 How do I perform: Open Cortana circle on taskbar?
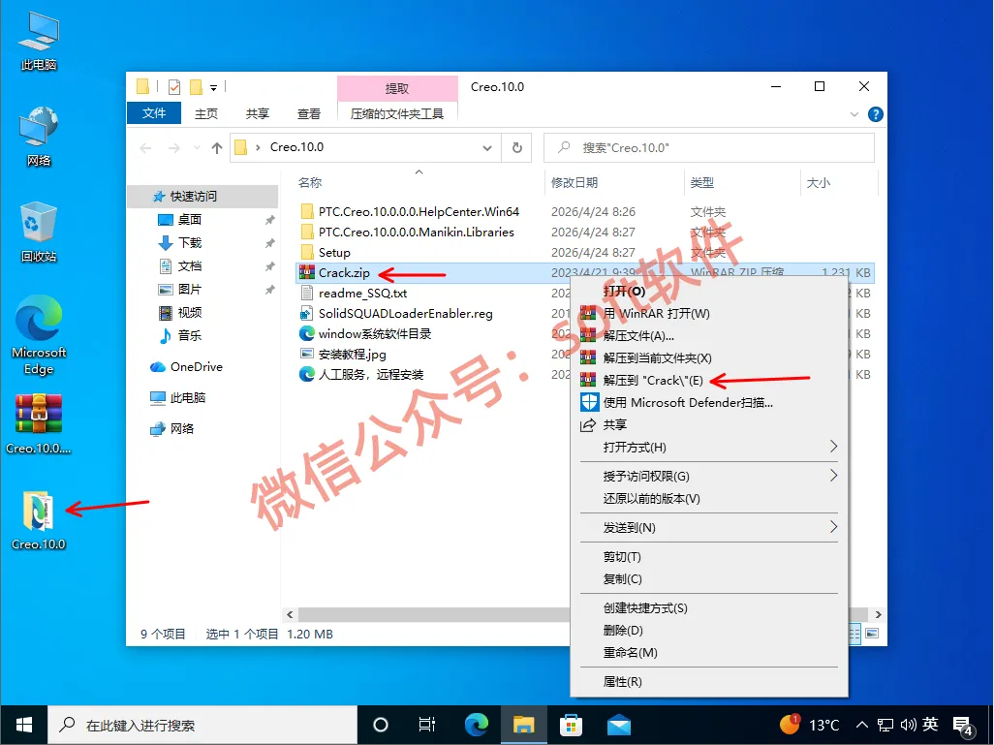381,725
